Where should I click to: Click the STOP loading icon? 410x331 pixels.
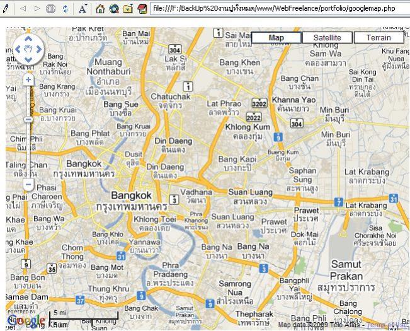[50, 9]
